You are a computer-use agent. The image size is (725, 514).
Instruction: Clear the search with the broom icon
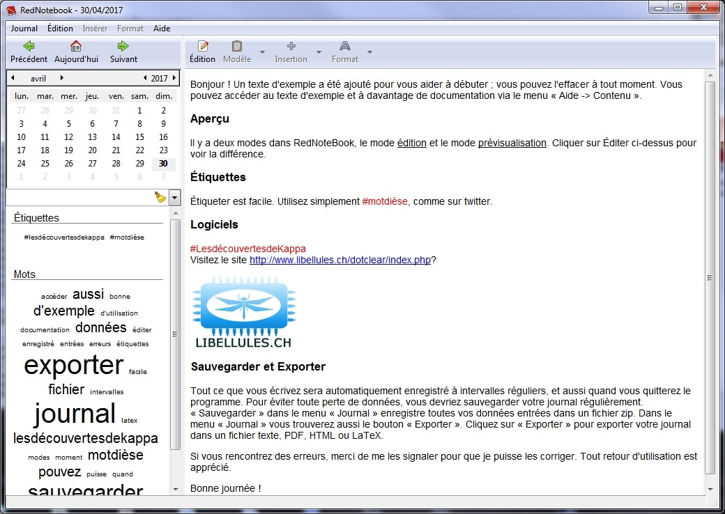160,197
